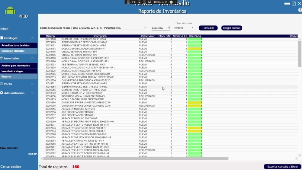Select material 30380205 MODULO ANALOGICO AO810-50V
This screenshot has width=302, height=170.
point(169,68)
